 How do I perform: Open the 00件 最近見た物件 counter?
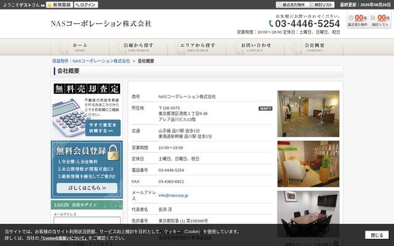[x=358, y=20]
